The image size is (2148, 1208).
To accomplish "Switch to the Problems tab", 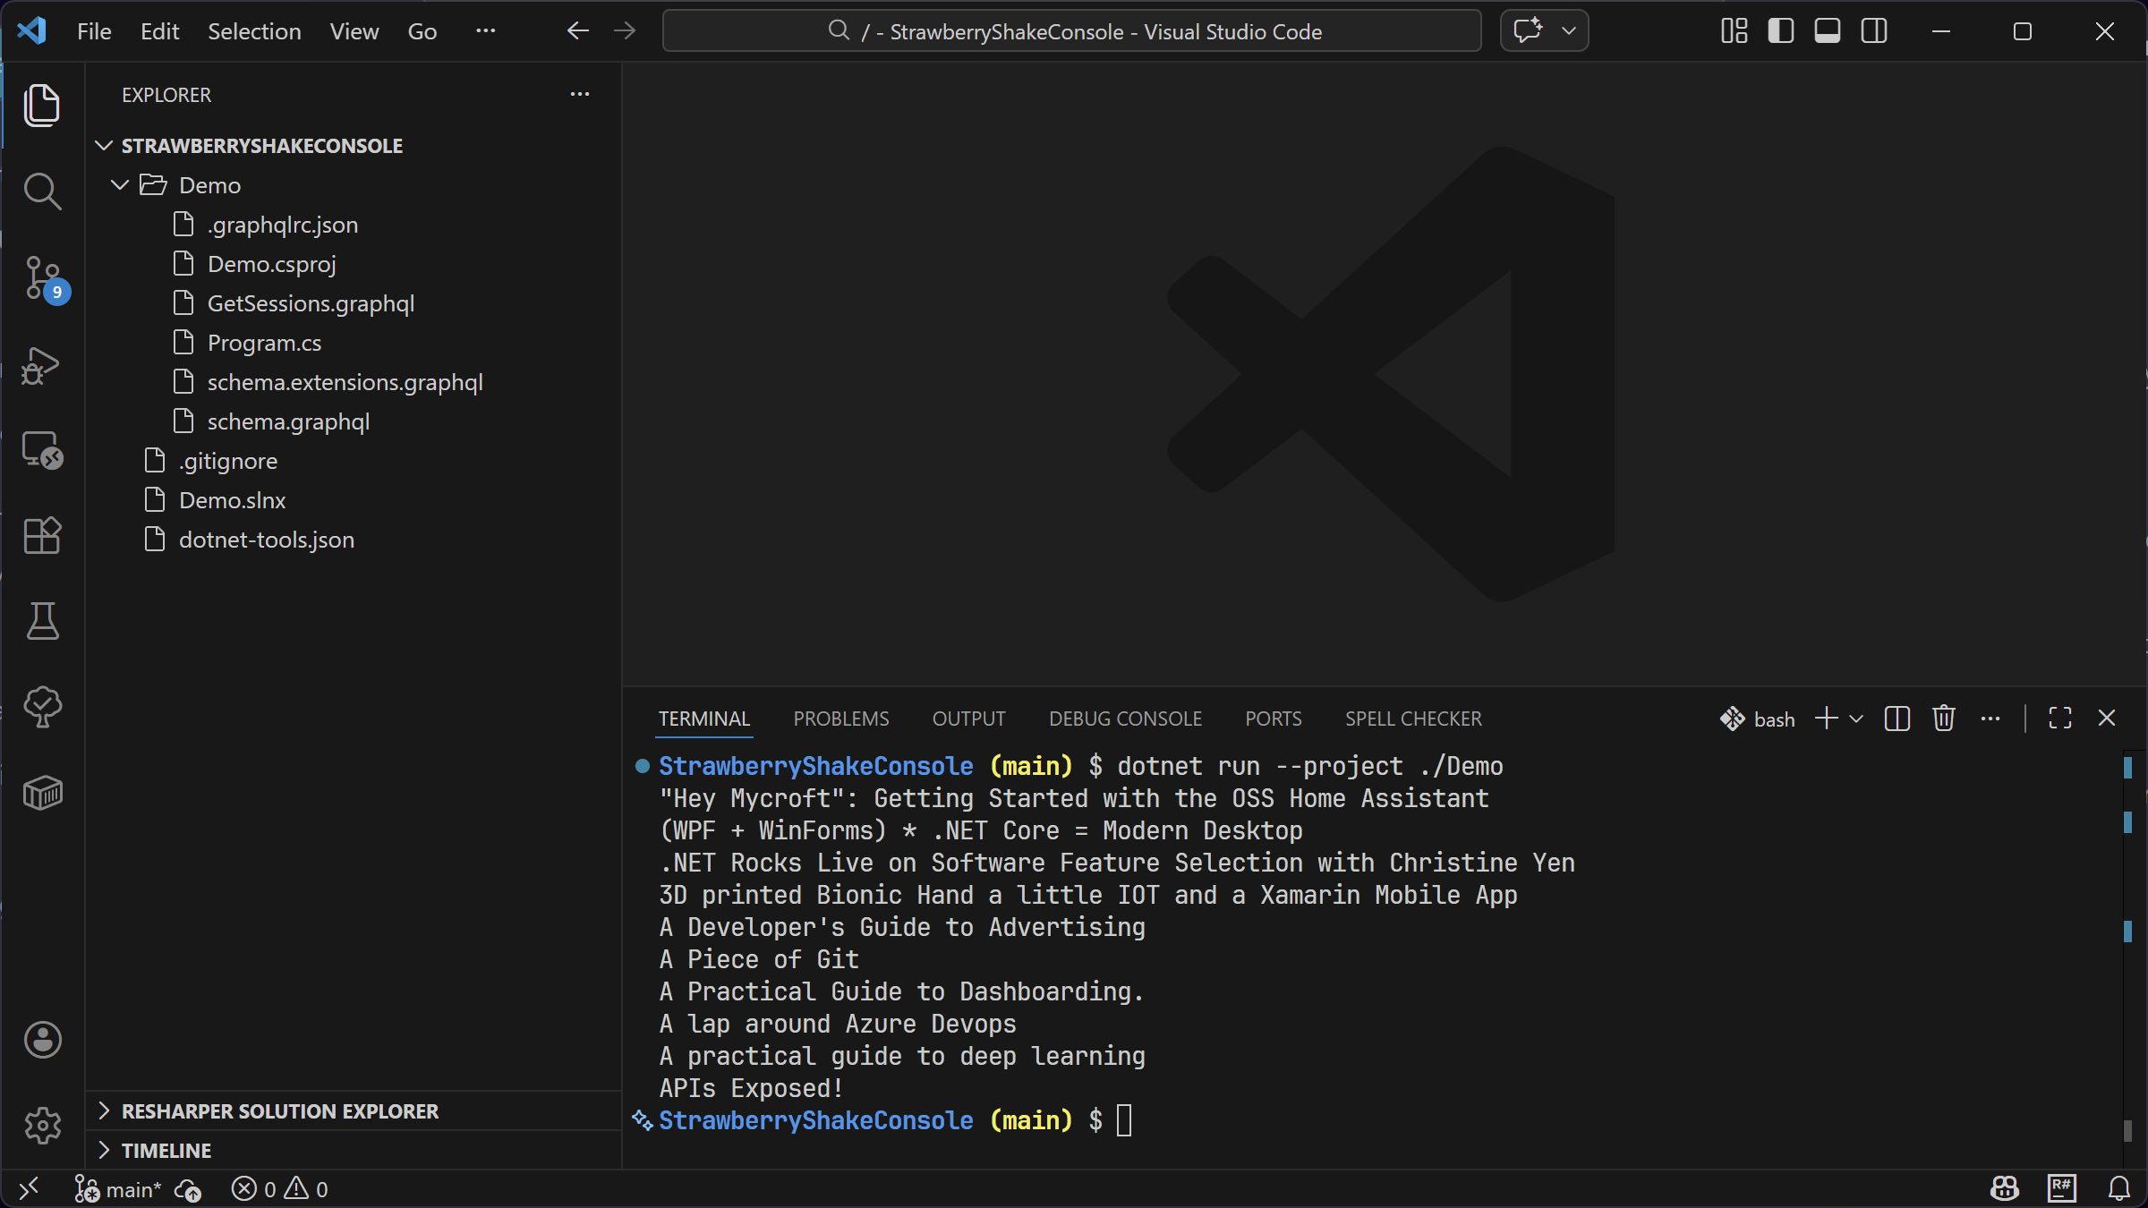I will tap(840, 719).
